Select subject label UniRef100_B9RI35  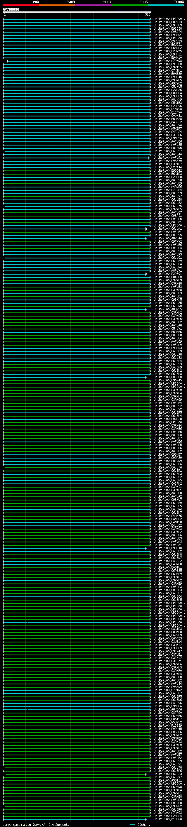pos(168,67)
